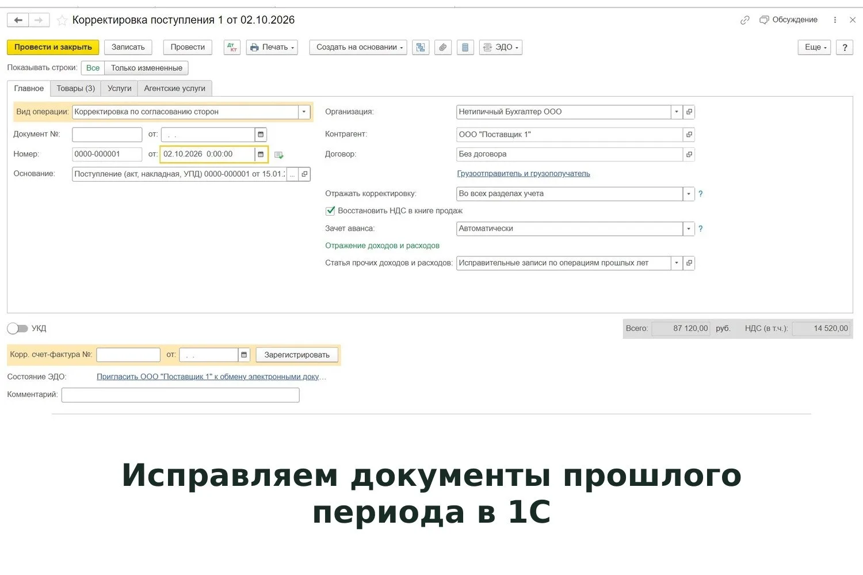This screenshot has height=575, width=863.
Task: Open the Грузоотправитель и грузополучатель link
Action: (x=524, y=174)
